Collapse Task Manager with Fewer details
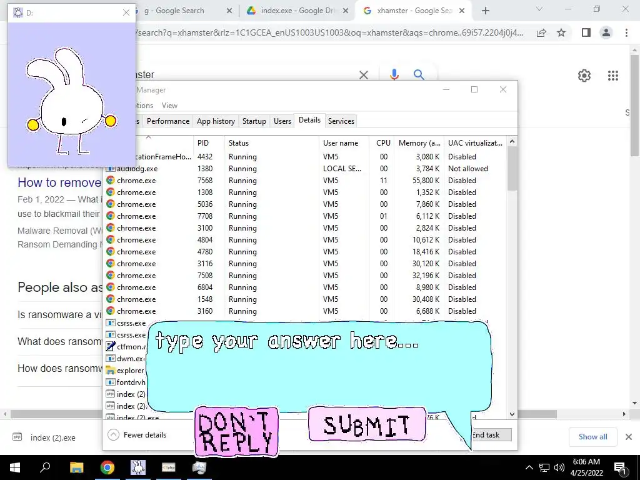 tap(137, 435)
